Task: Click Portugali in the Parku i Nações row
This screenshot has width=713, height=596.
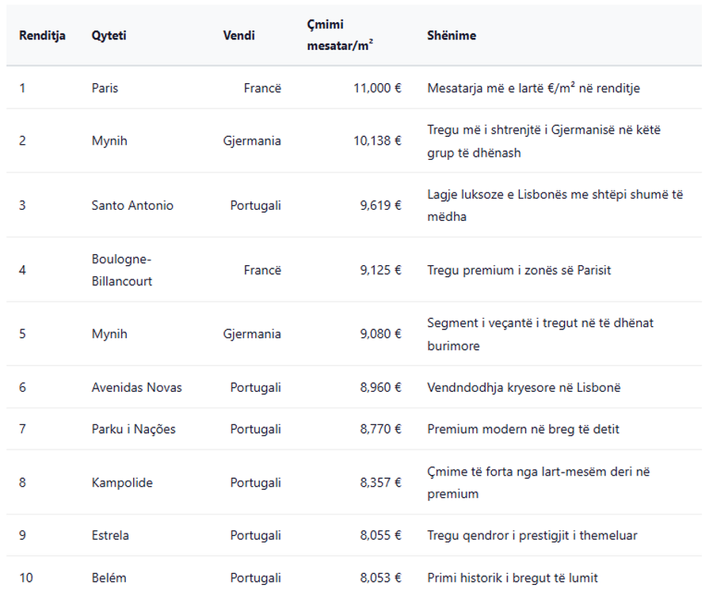Action: click(256, 429)
